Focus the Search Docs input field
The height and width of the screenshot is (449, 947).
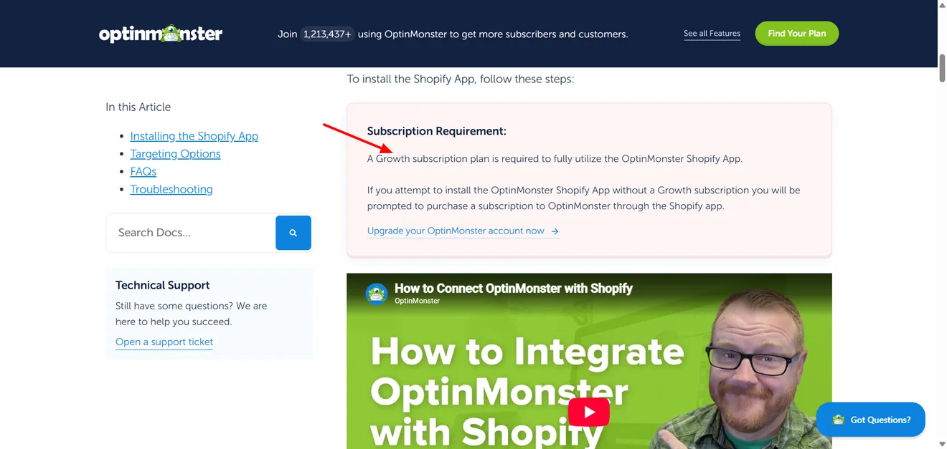[x=191, y=233]
